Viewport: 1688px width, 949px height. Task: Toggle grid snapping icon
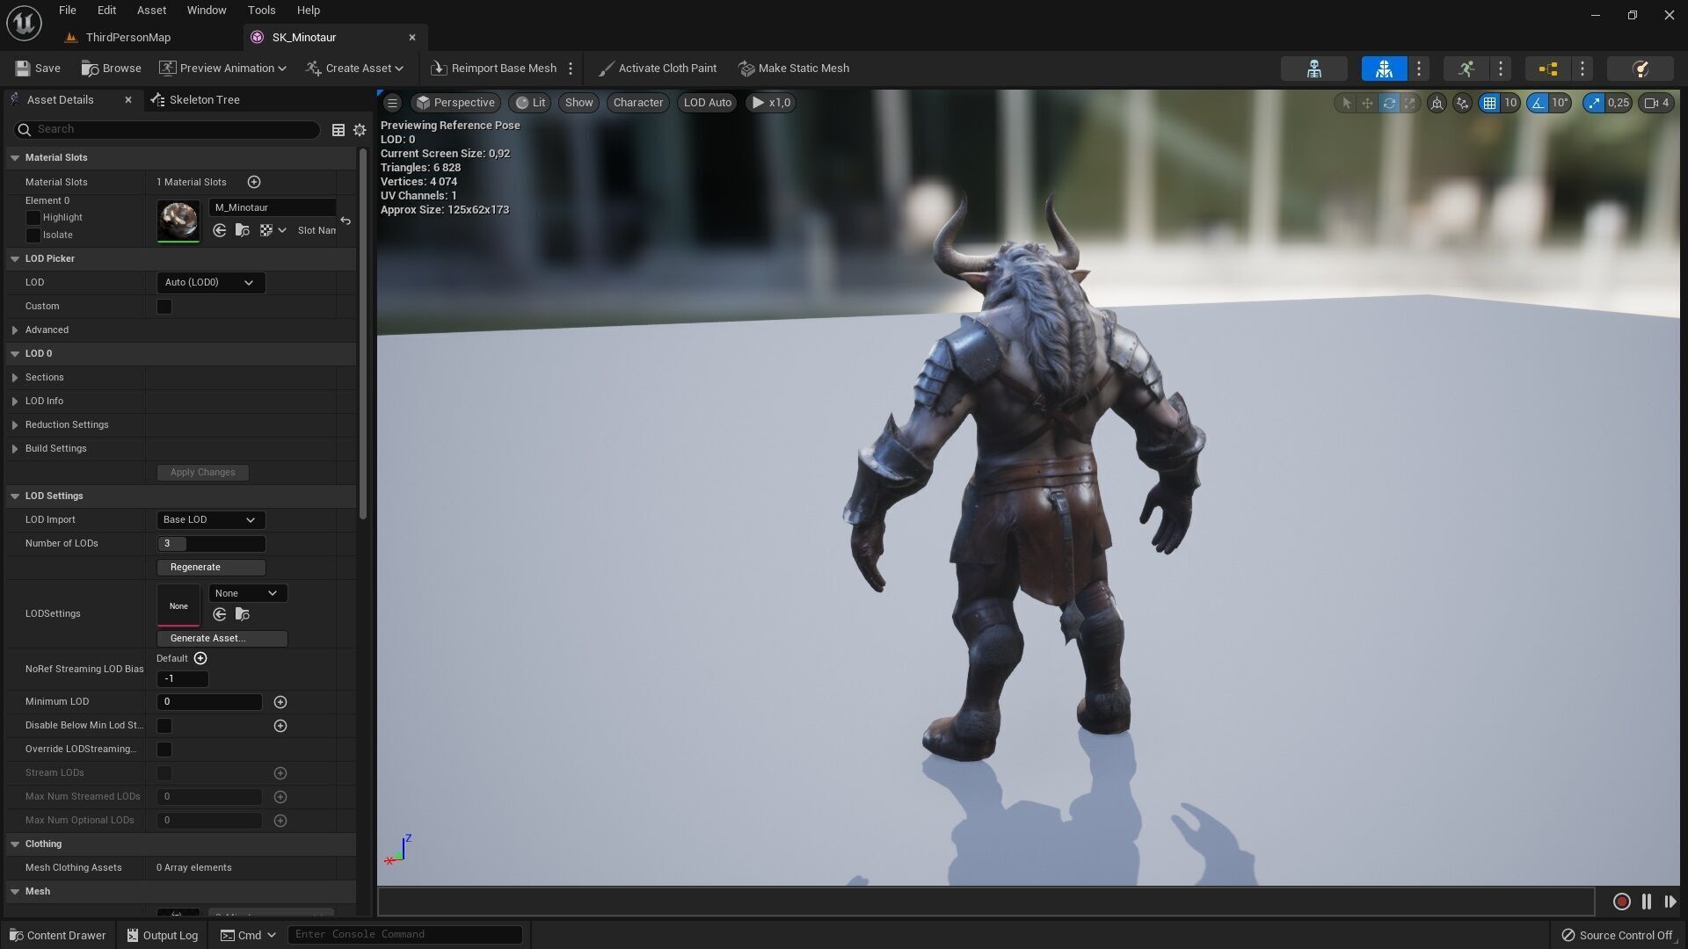[x=1489, y=103]
